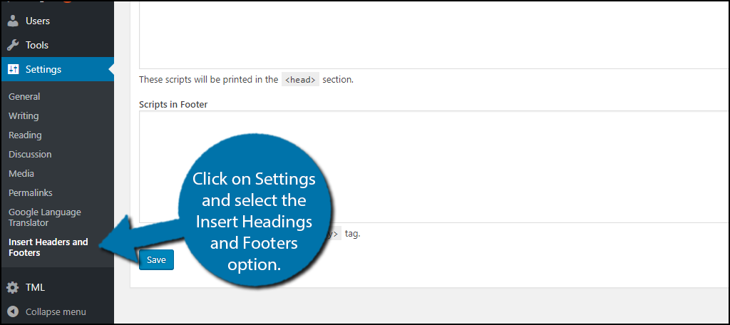
Task: Open the Media settings page
Action: (x=21, y=173)
